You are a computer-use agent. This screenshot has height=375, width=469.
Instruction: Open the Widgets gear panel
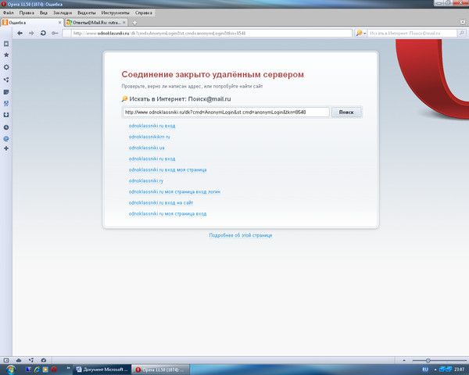pos(6,67)
